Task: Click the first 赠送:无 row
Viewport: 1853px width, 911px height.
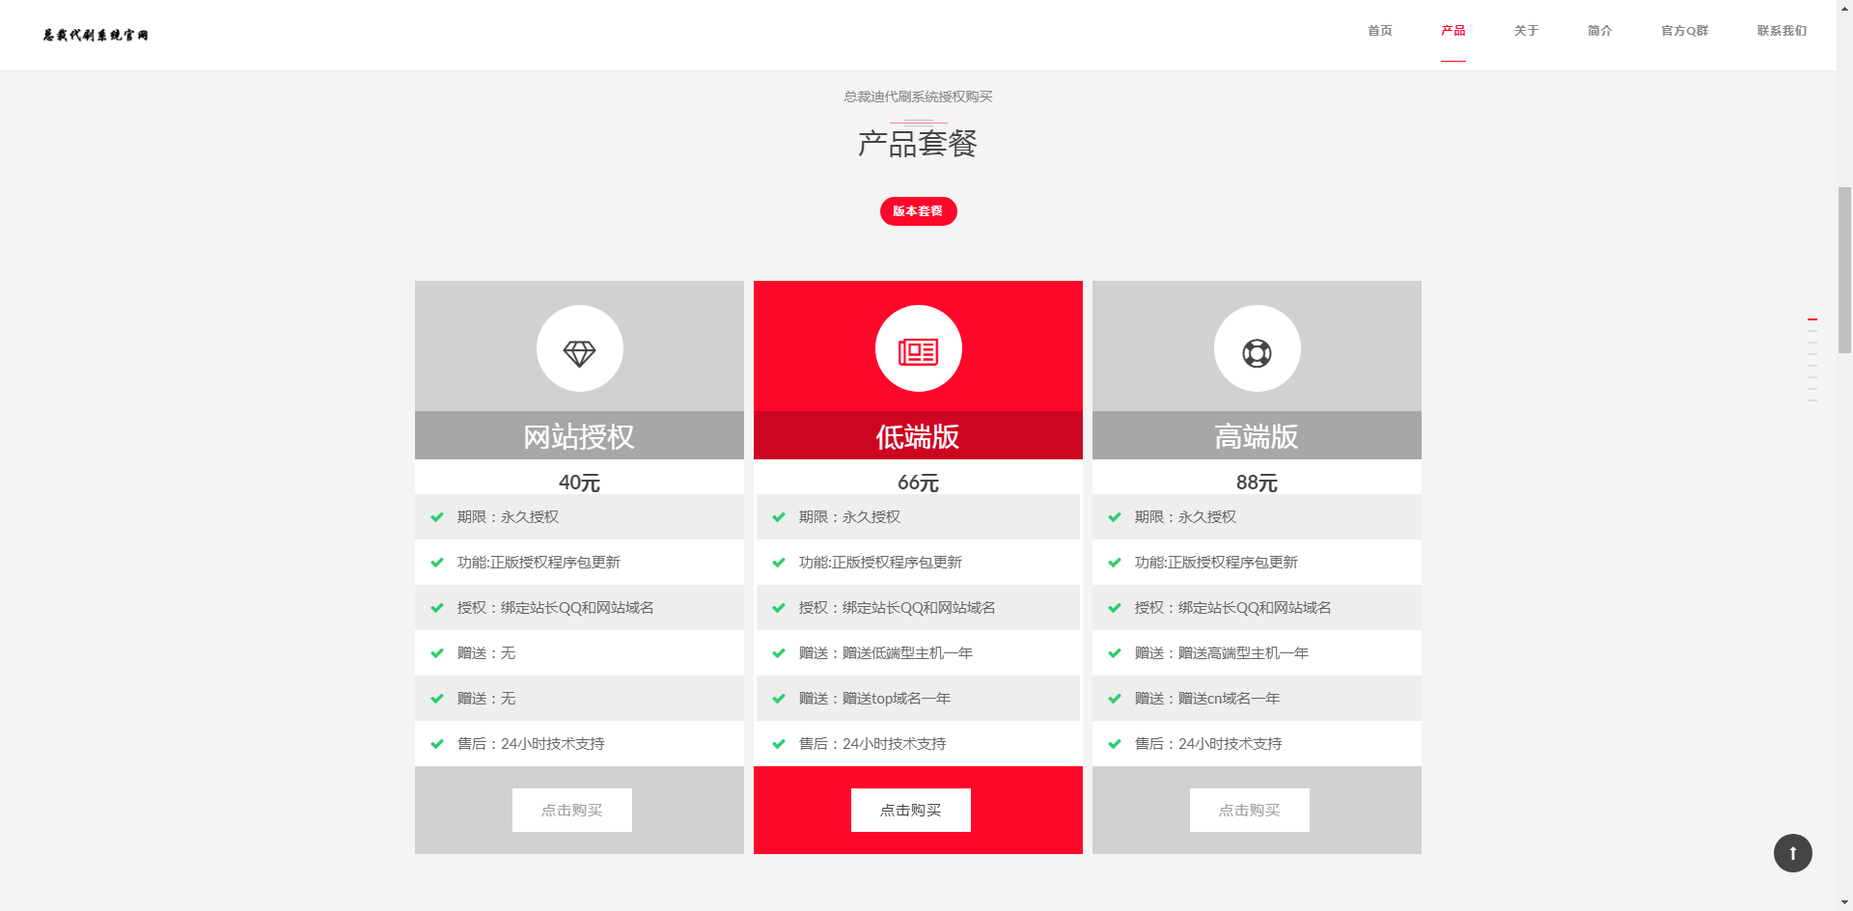Action: coord(579,653)
